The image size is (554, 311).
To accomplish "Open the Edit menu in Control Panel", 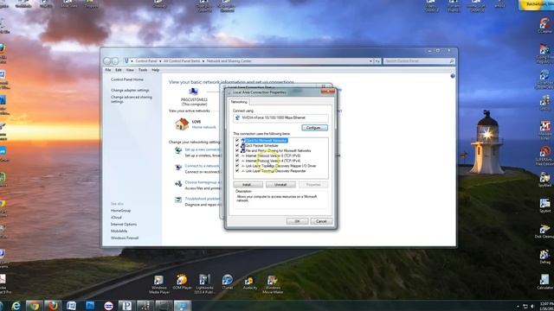I will 119,70.
